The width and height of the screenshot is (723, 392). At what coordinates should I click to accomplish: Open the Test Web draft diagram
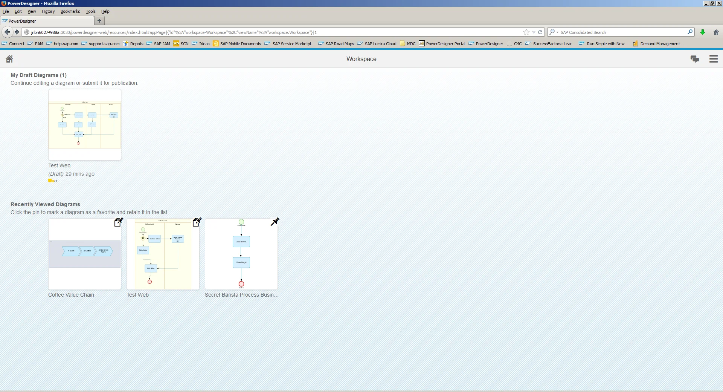point(84,124)
